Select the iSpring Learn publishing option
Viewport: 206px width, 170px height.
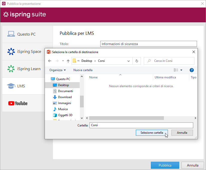[28, 69]
